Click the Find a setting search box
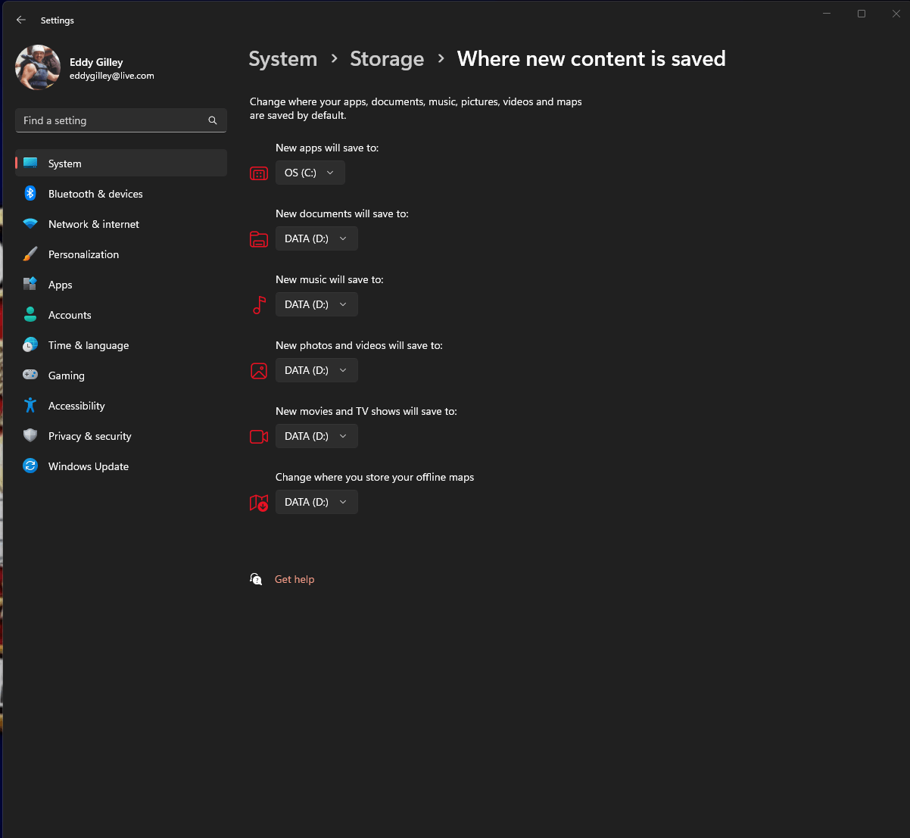The image size is (910, 838). (x=114, y=120)
